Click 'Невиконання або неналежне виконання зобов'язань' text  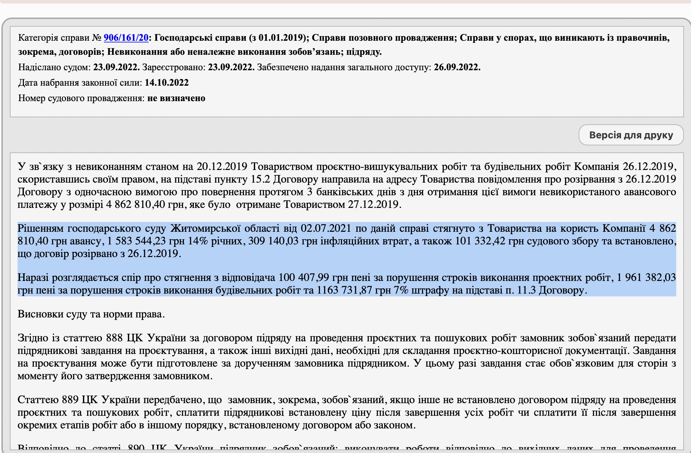[x=224, y=52]
